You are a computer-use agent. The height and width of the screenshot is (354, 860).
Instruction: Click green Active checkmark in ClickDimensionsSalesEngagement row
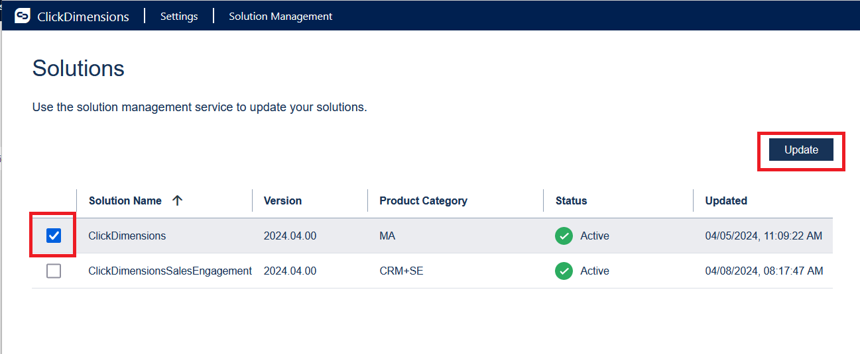564,271
